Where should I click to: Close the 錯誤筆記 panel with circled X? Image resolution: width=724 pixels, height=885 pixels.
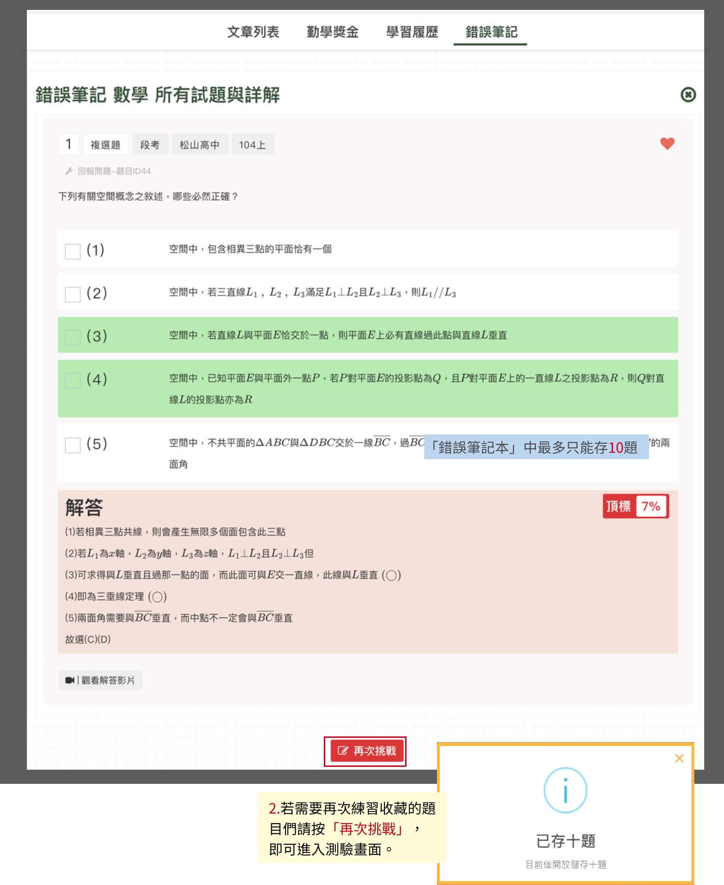(x=688, y=95)
